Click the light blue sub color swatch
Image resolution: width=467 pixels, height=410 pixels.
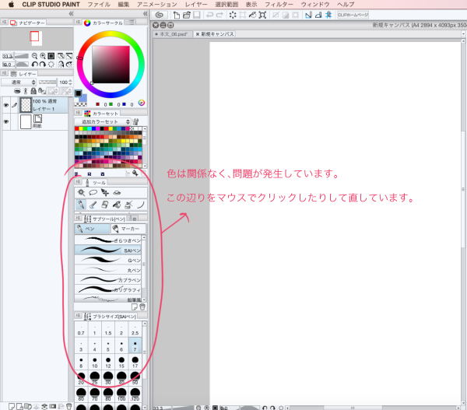coord(83,98)
